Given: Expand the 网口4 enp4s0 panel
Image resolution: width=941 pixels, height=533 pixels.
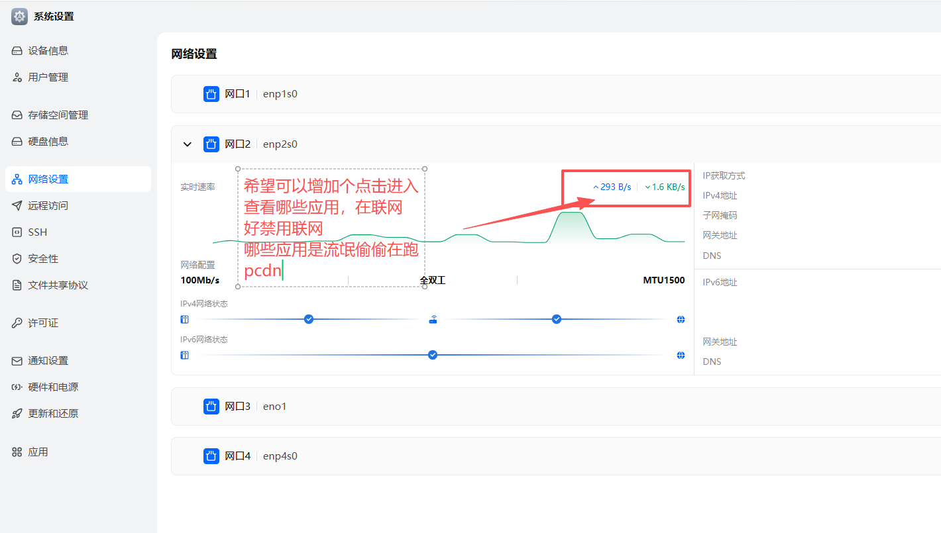Looking at the screenshot, I should coord(556,456).
